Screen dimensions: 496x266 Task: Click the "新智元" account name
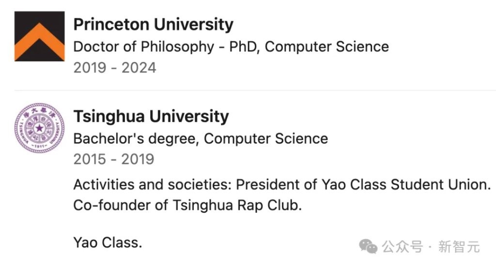[x=459, y=247]
